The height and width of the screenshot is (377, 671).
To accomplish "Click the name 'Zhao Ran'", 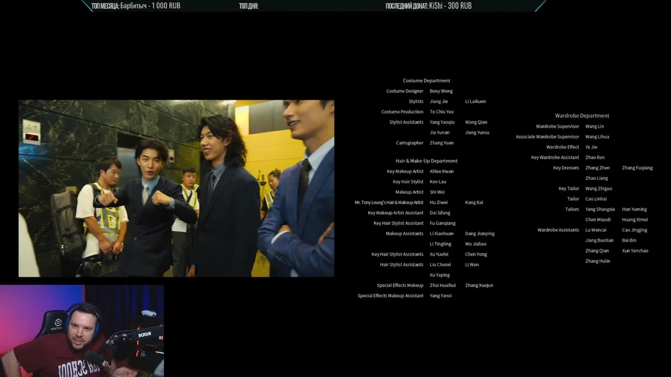I will click(595, 158).
